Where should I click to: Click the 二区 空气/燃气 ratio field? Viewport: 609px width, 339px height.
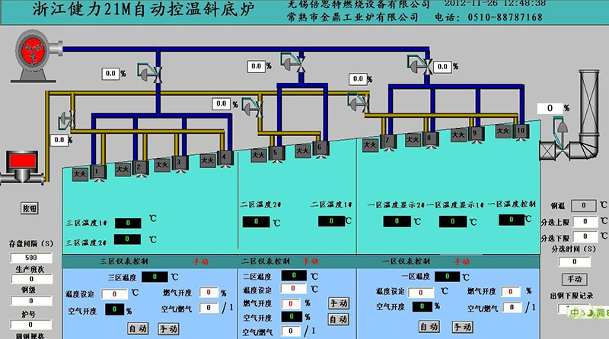289,331
